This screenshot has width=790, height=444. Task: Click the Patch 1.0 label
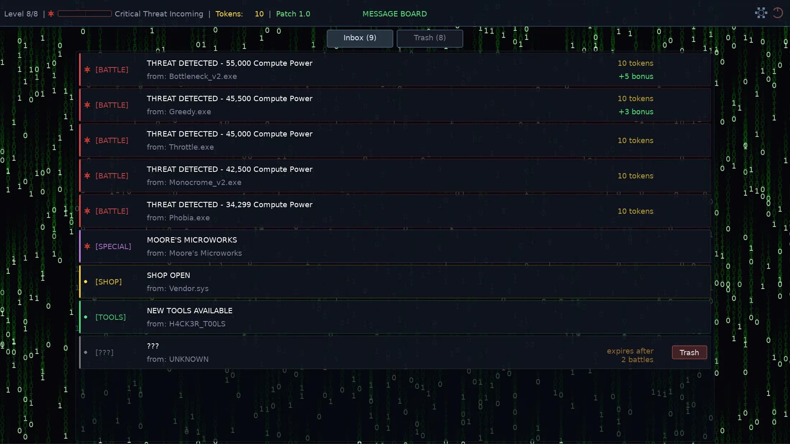[293, 14]
